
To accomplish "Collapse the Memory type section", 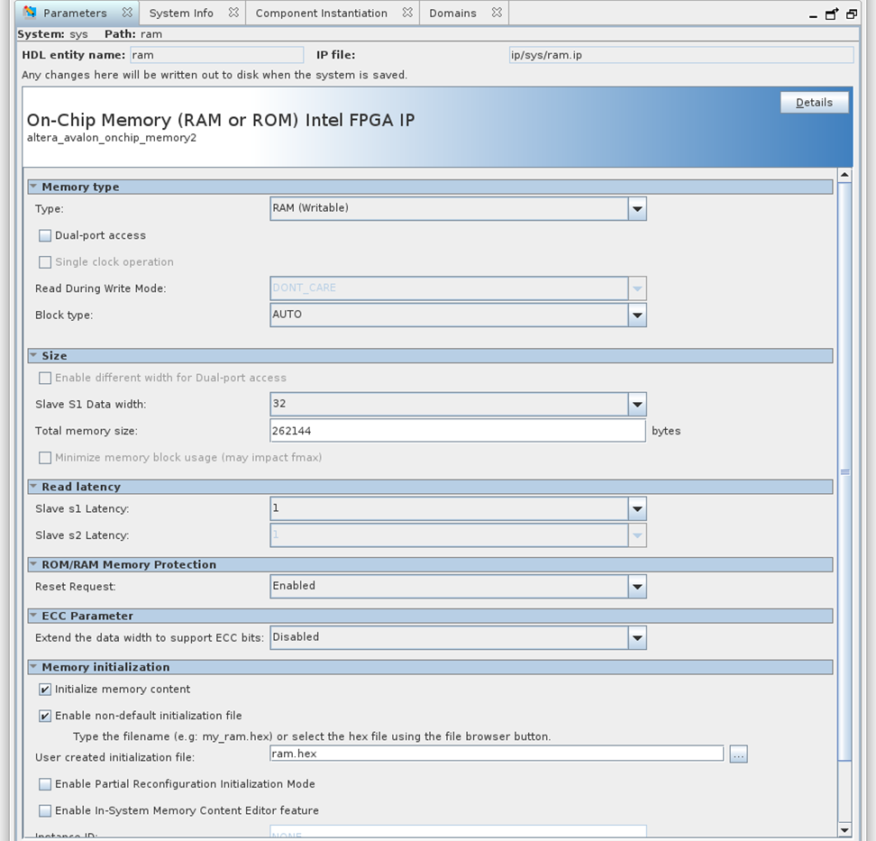I will [x=33, y=187].
